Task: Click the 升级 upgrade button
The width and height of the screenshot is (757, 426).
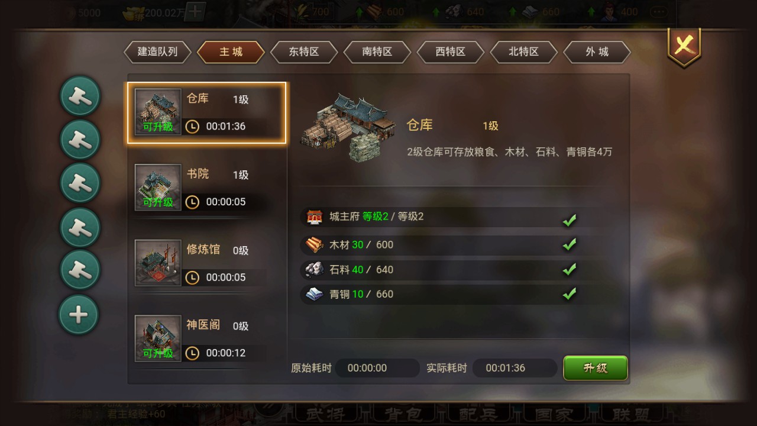Action: pyautogui.click(x=595, y=368)
